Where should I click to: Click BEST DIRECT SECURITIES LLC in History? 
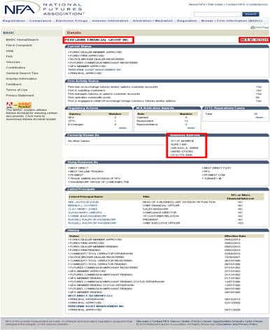[x=90, y=296]
